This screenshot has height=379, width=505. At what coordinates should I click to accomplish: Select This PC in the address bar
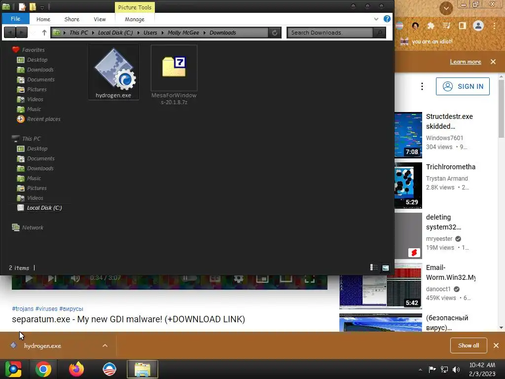(78, 33)
